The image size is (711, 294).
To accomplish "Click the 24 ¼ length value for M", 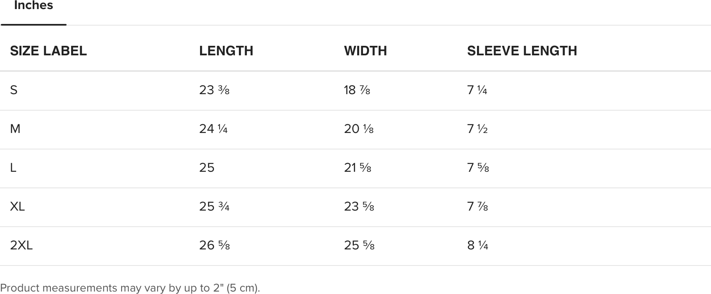I will (213, 129).
